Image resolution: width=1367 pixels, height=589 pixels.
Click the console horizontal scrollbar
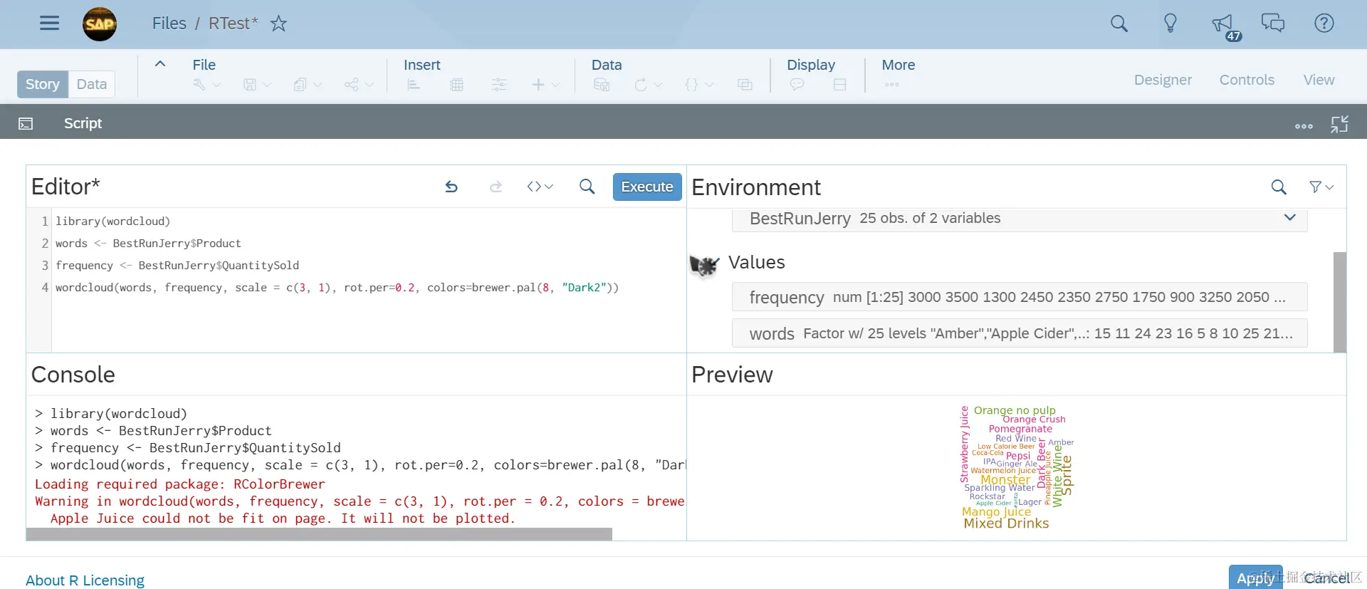coord(319,534)
